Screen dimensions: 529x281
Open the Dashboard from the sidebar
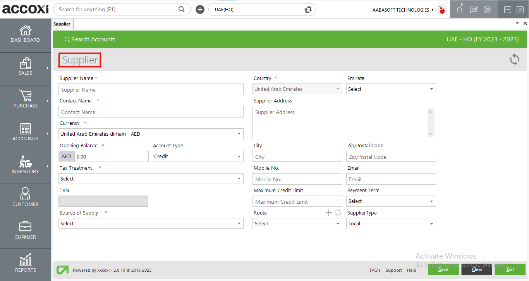coord(25,34)
